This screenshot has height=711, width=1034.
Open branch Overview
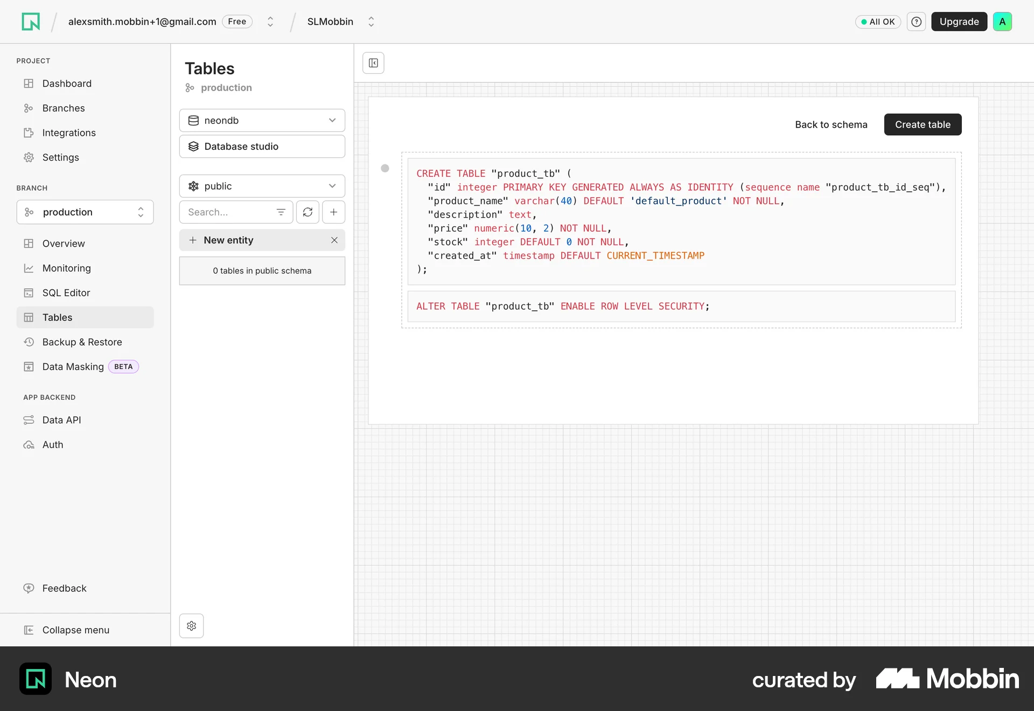point(85,243)
